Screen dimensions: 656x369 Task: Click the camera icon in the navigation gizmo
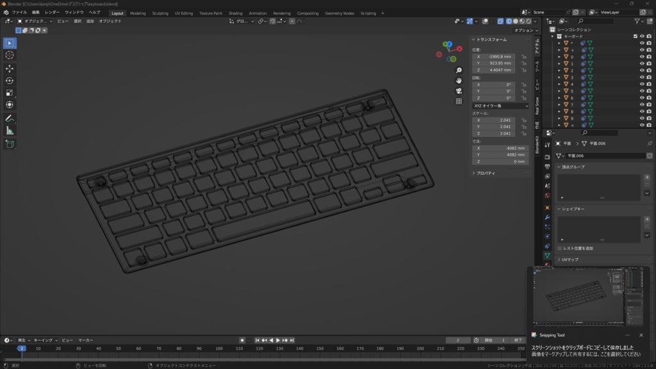(459, 90)
